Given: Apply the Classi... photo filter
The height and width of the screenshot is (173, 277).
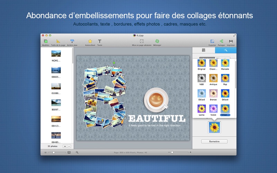Looking at the screenshot, I should pyautogui.click(x=213, y=65).
